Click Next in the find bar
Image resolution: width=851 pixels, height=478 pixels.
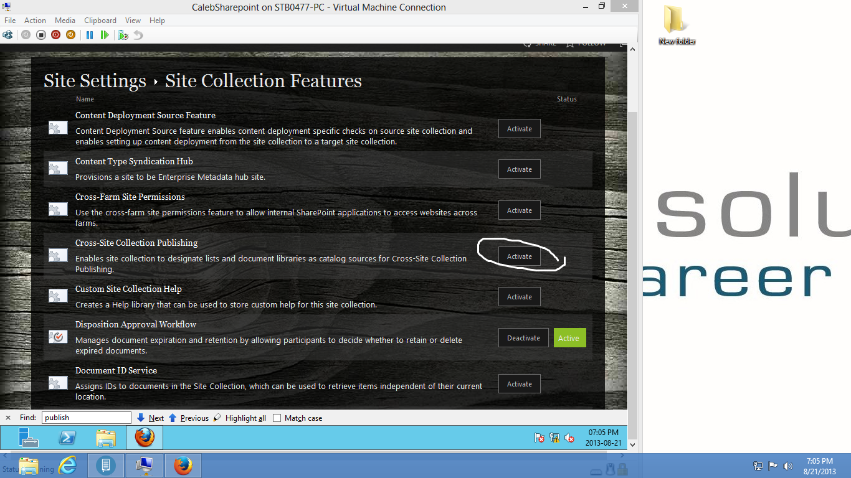click(150, 418)
